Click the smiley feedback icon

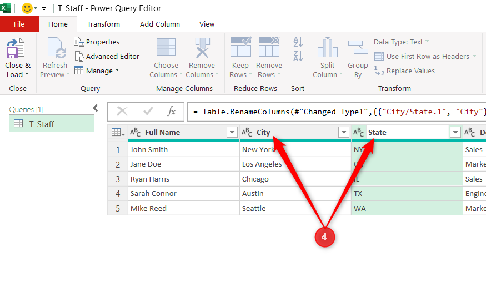click(27, 8)
